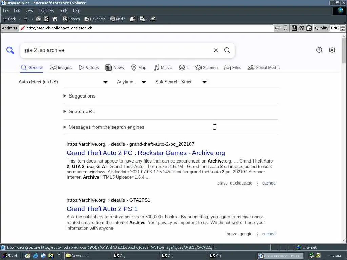Clear the search query with the X icon

216,50
